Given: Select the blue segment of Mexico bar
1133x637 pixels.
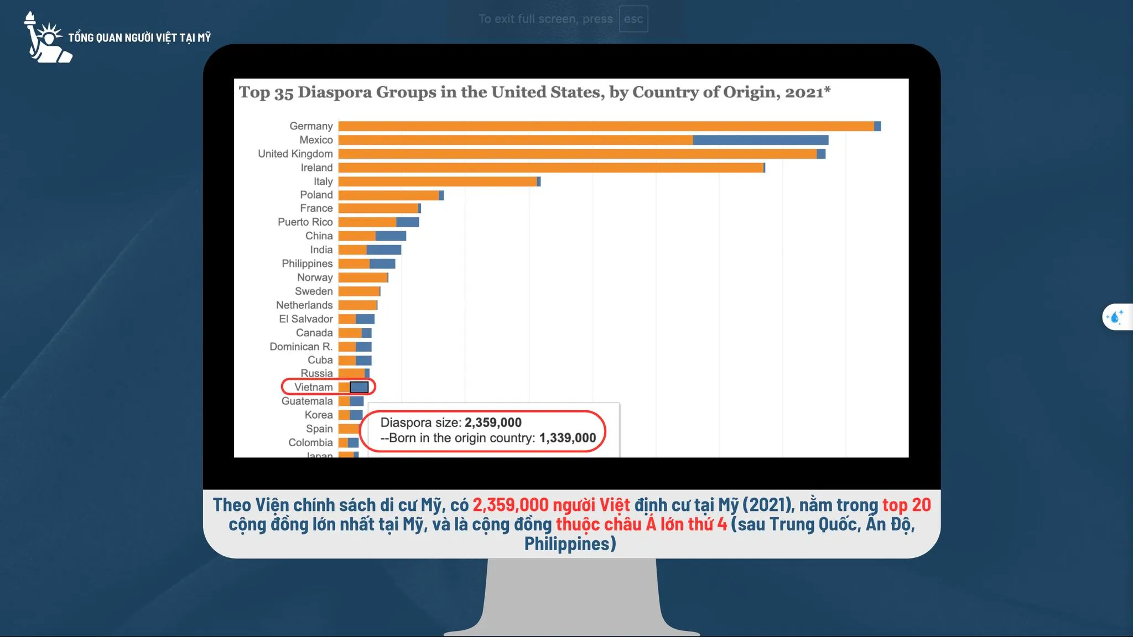Looking at the screenshot, I should pyautogui.click(x=761, y=140).
